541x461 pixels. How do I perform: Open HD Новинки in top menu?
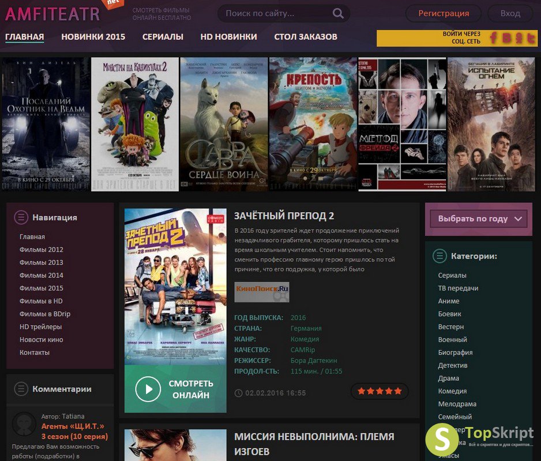tap(229, 36)
